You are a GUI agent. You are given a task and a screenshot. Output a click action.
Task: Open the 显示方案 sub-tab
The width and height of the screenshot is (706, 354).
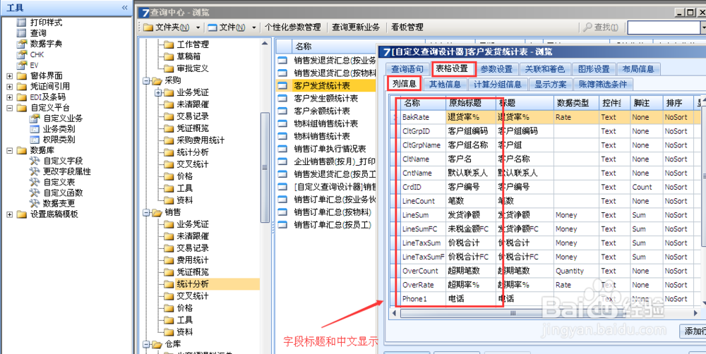(550, 84)
